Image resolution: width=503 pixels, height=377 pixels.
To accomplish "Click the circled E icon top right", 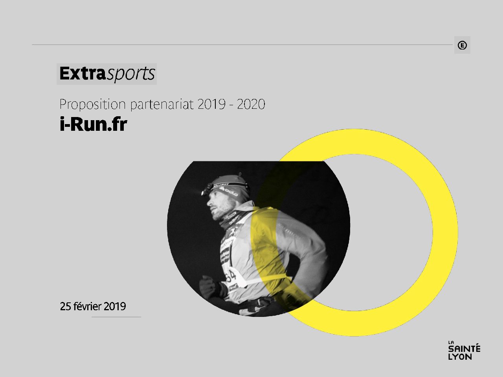I will [462, 45].
